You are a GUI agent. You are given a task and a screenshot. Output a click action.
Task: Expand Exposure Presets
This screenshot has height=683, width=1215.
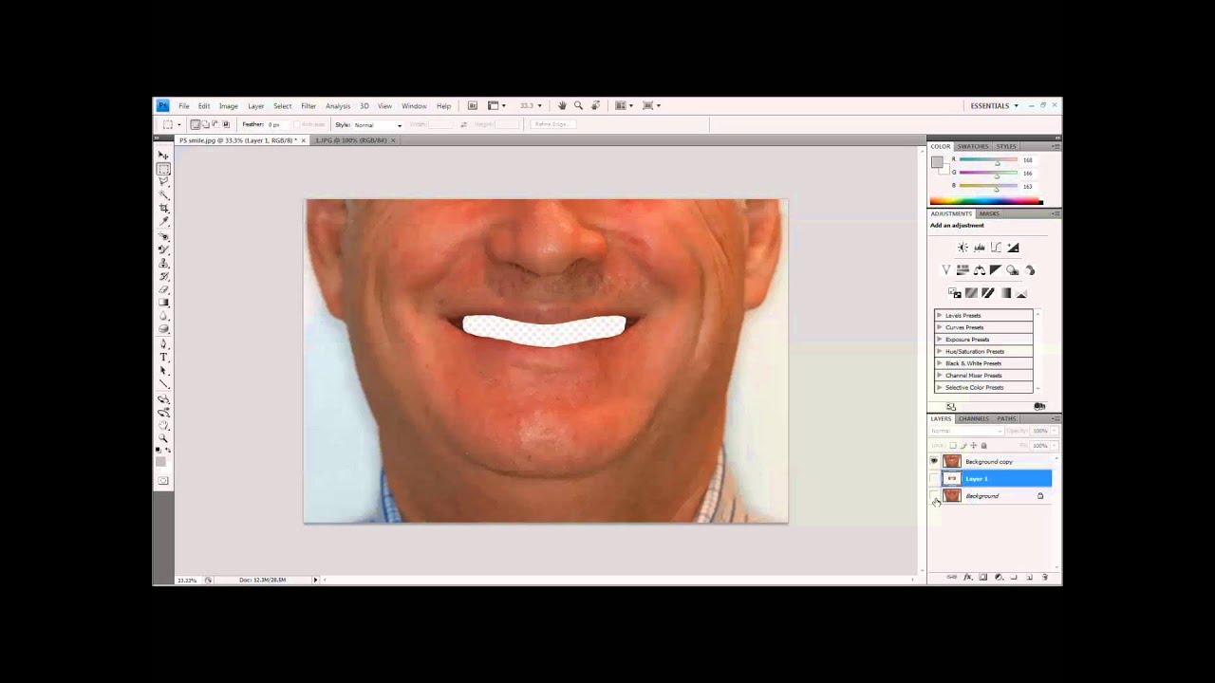click(x=940, y=339)
